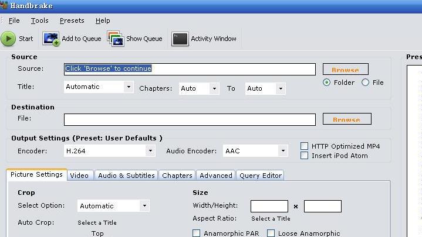Click the Show Queue icon
Screen dimensions: 422x237
point(116,39)
